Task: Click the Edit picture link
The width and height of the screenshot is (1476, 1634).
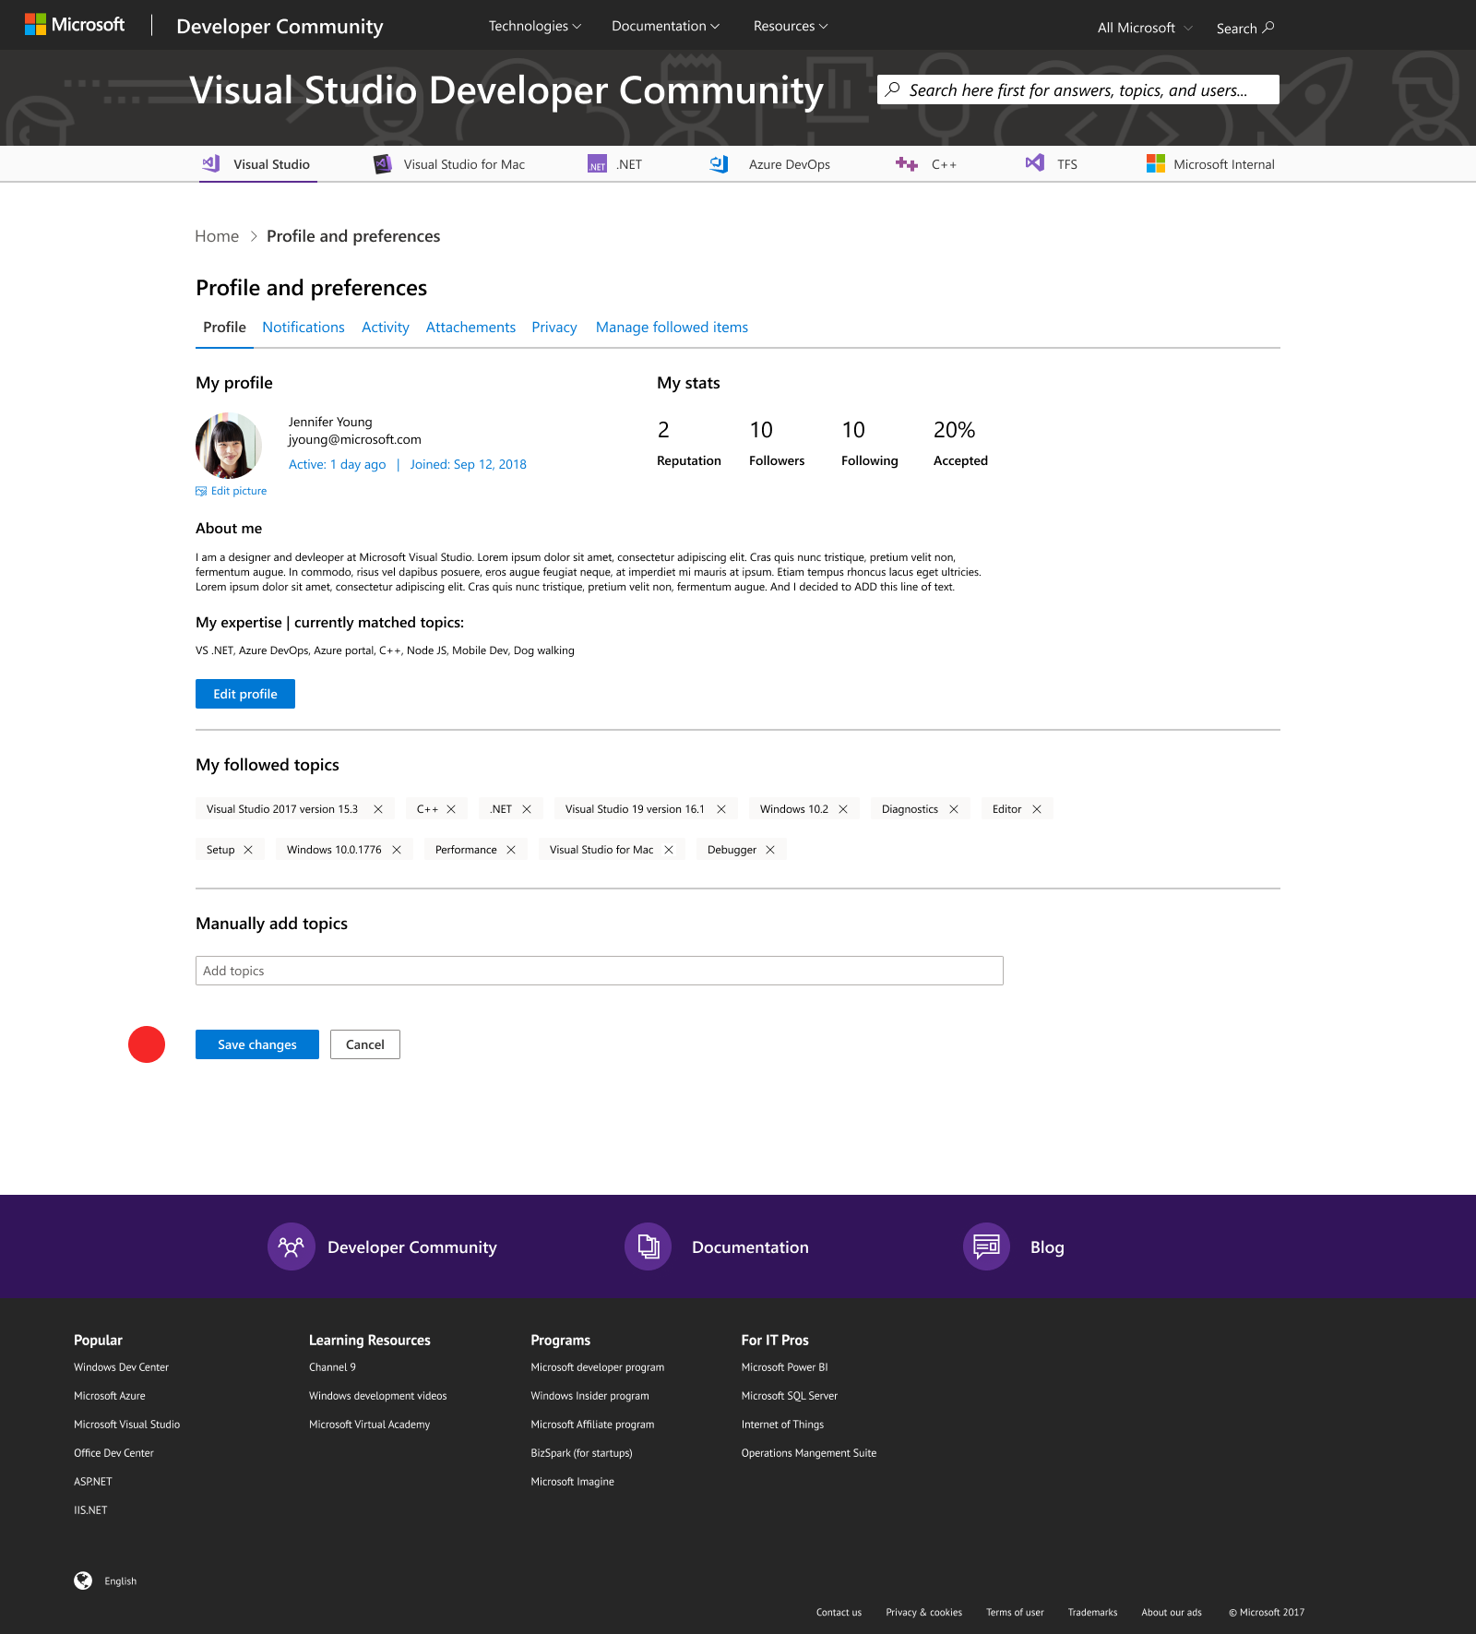Action: [x=239, y=492]
